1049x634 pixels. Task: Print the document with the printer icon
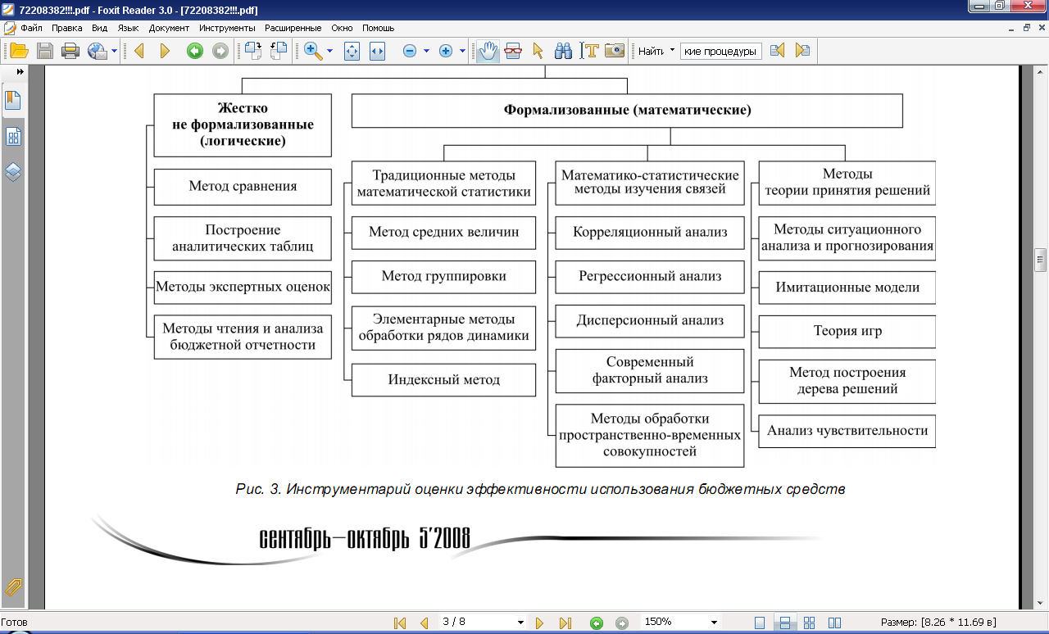pos(70,51)
